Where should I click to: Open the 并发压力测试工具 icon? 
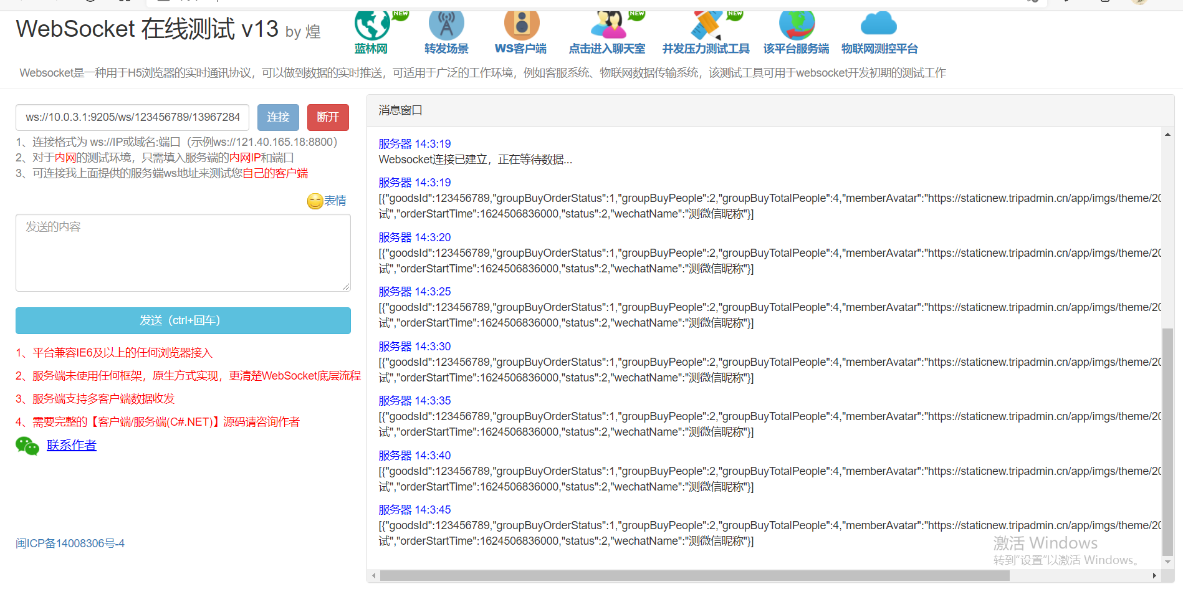pyautogui.click(x=705, y=25)
